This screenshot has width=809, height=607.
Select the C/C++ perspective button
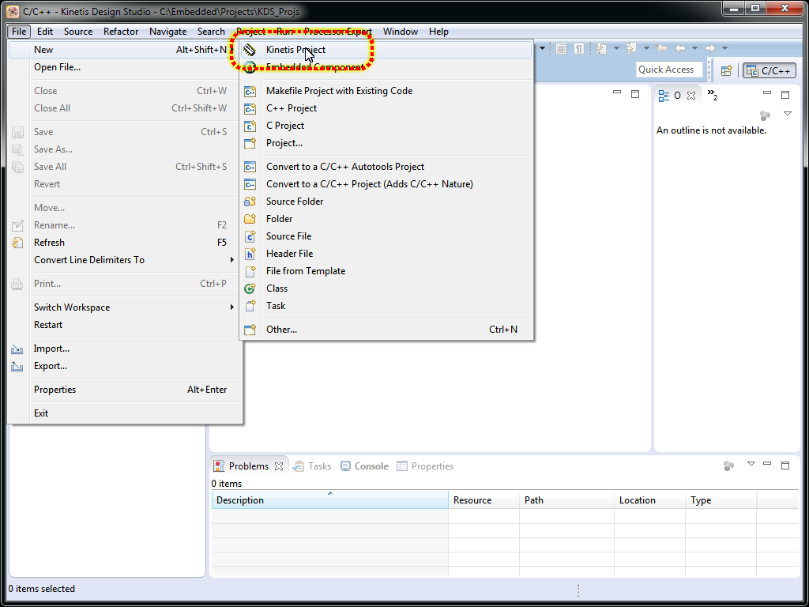click(769, 70)
